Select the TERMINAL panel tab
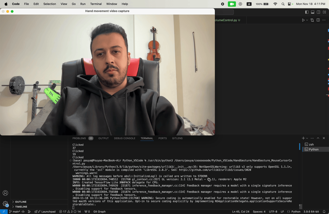Image resolution: width=329 pixels, height=214 pixels. coord(147,138)
